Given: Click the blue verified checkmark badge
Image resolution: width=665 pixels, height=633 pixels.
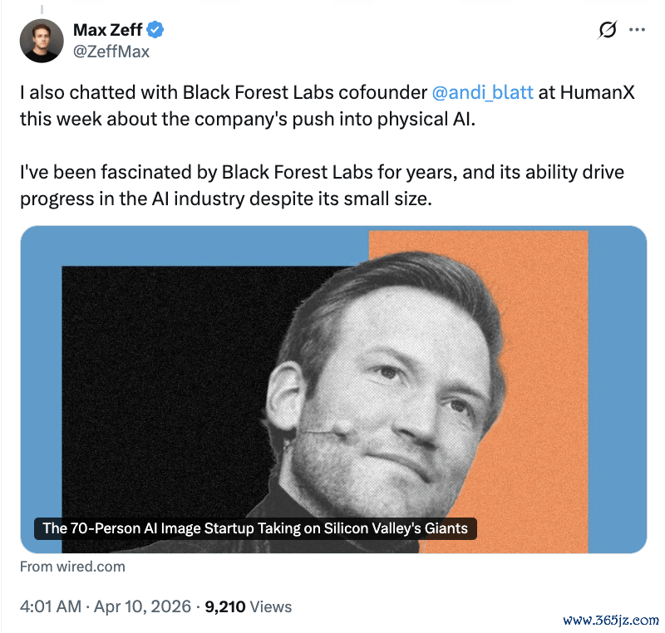Looking at the screenshot, I should coord(155,30).
